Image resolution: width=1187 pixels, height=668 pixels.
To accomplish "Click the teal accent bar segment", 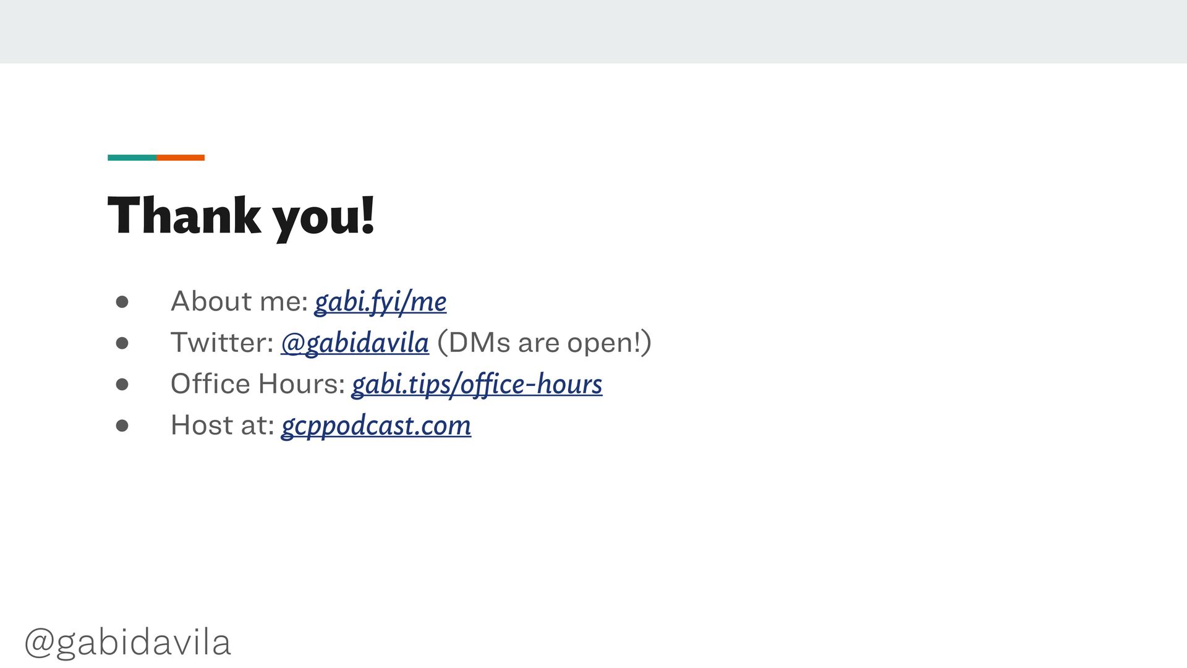I will click(132, 158).
